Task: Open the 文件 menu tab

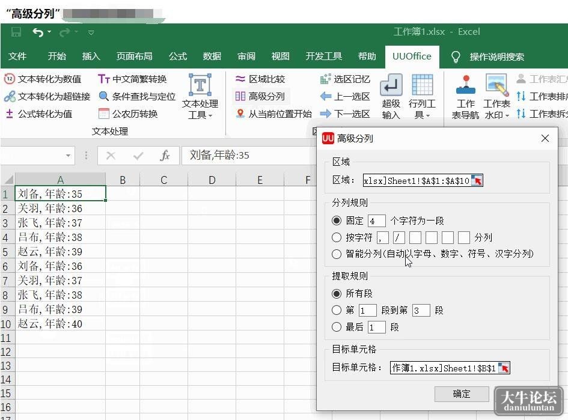Action: 17,56
